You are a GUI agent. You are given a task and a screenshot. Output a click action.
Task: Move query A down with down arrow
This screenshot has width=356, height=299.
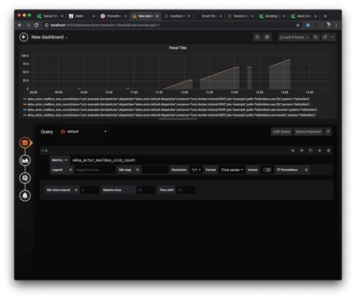[x=292, y=150]
